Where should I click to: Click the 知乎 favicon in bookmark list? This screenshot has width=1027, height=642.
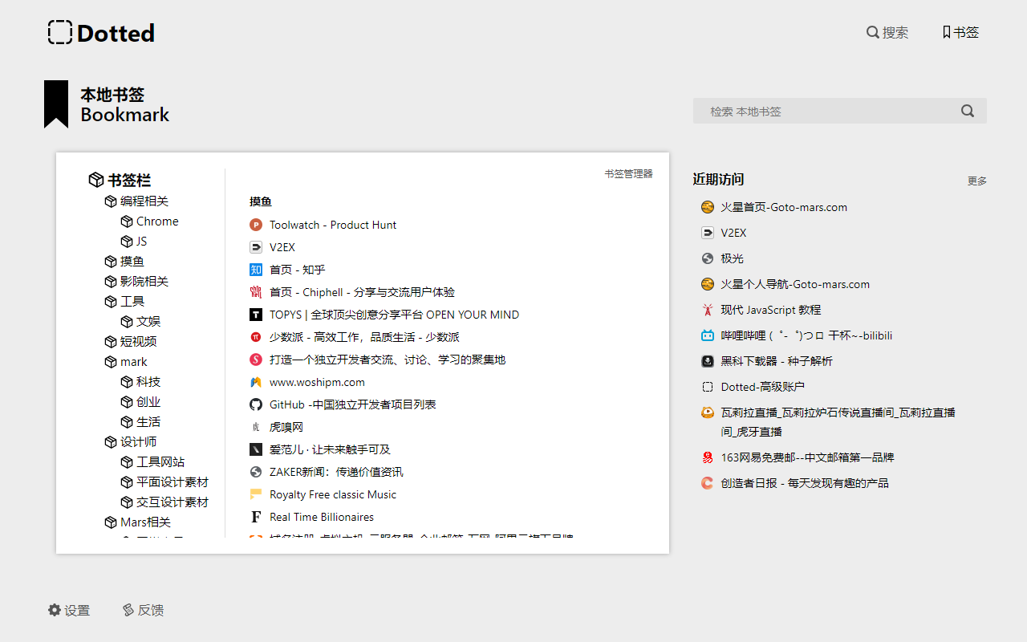click(x=255, y=270)
